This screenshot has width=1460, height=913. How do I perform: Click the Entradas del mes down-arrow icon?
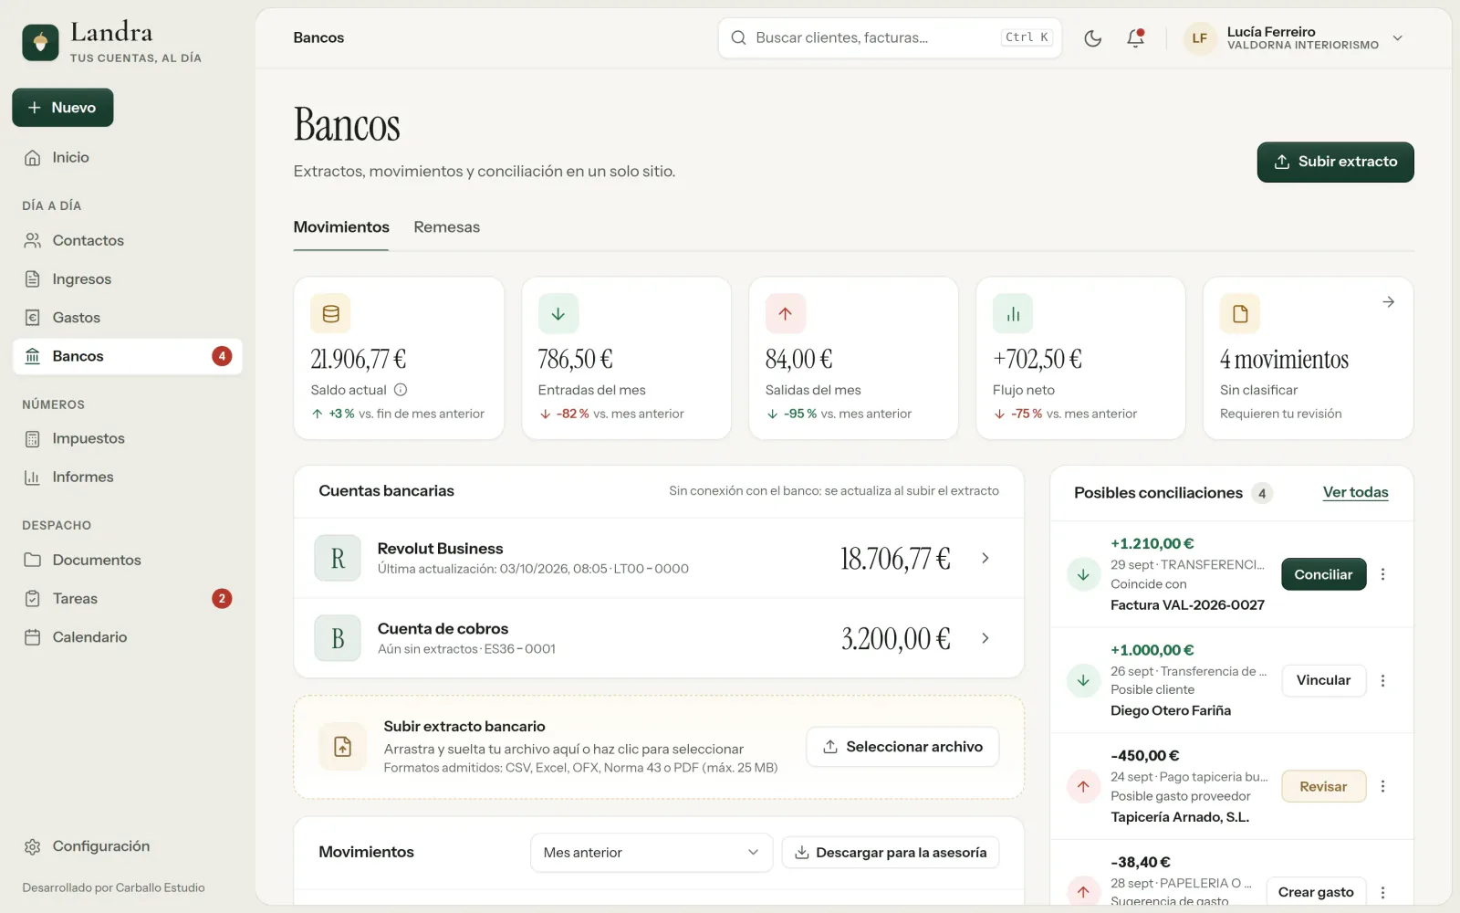[558, 314]
